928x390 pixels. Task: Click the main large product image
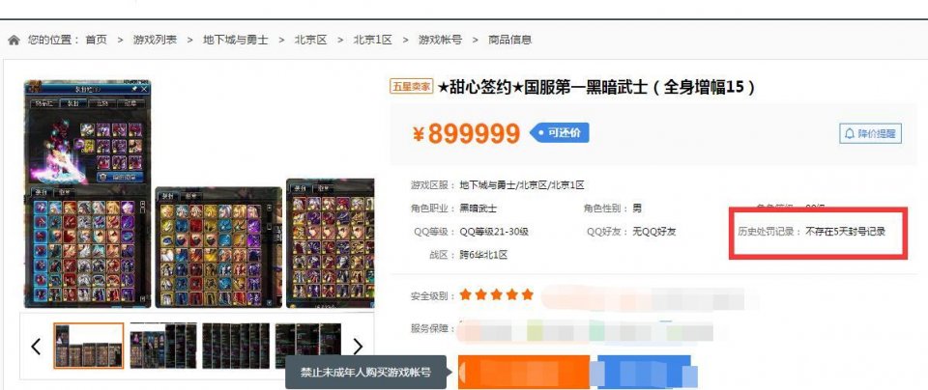click(x=88, y=194)
